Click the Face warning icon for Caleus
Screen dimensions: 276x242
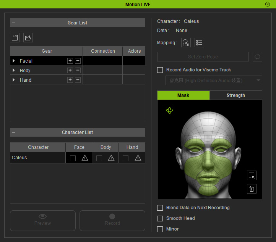(85, 158)
